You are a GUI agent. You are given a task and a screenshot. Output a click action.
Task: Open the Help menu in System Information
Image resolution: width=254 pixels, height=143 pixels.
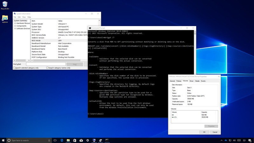point(29,17)
